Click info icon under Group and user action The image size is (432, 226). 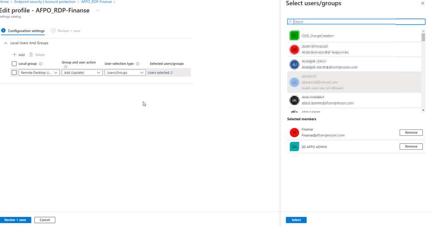point(66,67)
